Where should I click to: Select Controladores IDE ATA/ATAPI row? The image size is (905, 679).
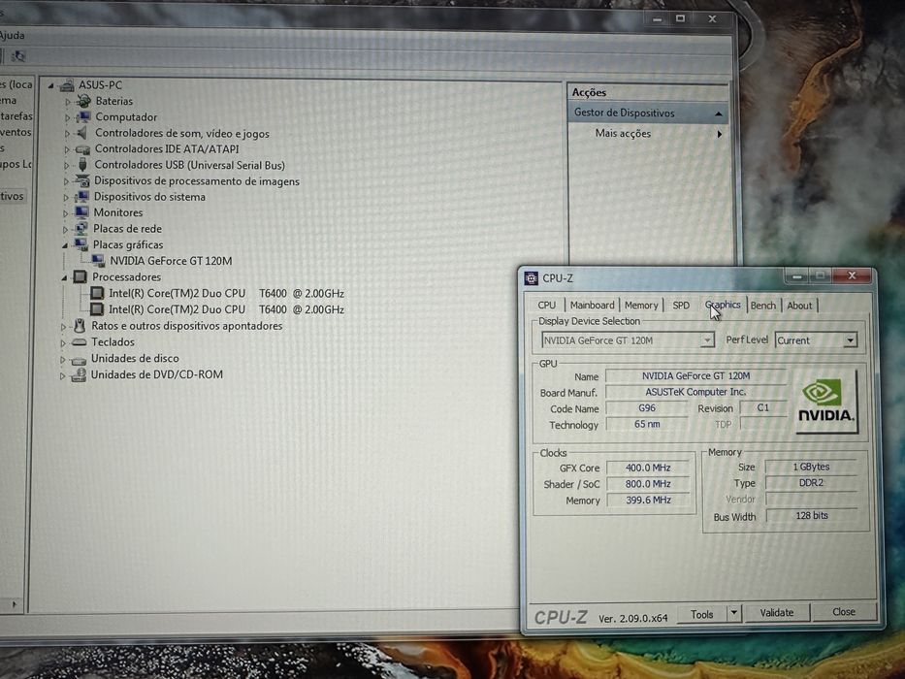click(x=167, y=149)
